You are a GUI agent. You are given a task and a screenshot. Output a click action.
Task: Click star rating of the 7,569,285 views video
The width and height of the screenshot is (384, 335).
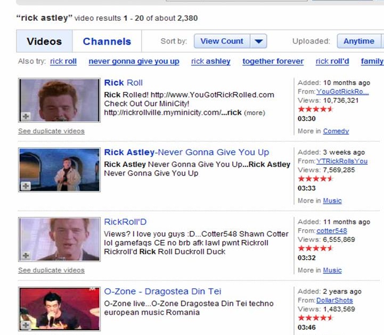[x=315, y=179]
